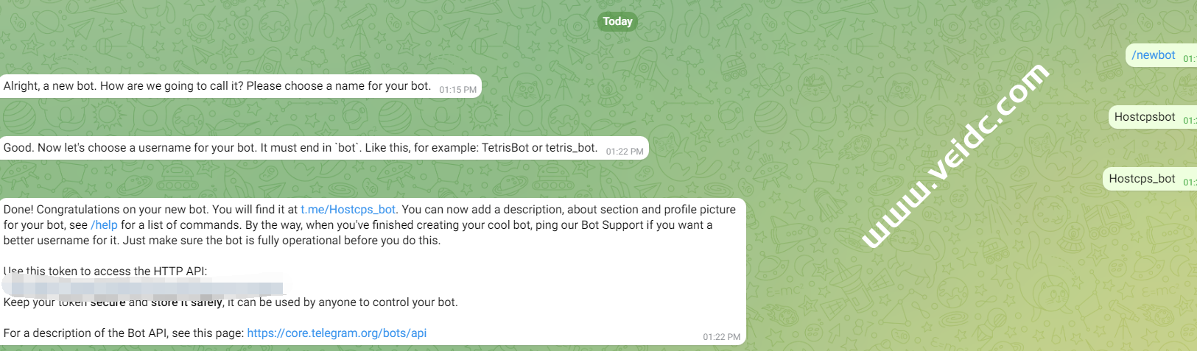The height and width of the screenshot is (351, 1197).
Task: Open the core.telegram.org/bots/api link
Action: [337, 333]
